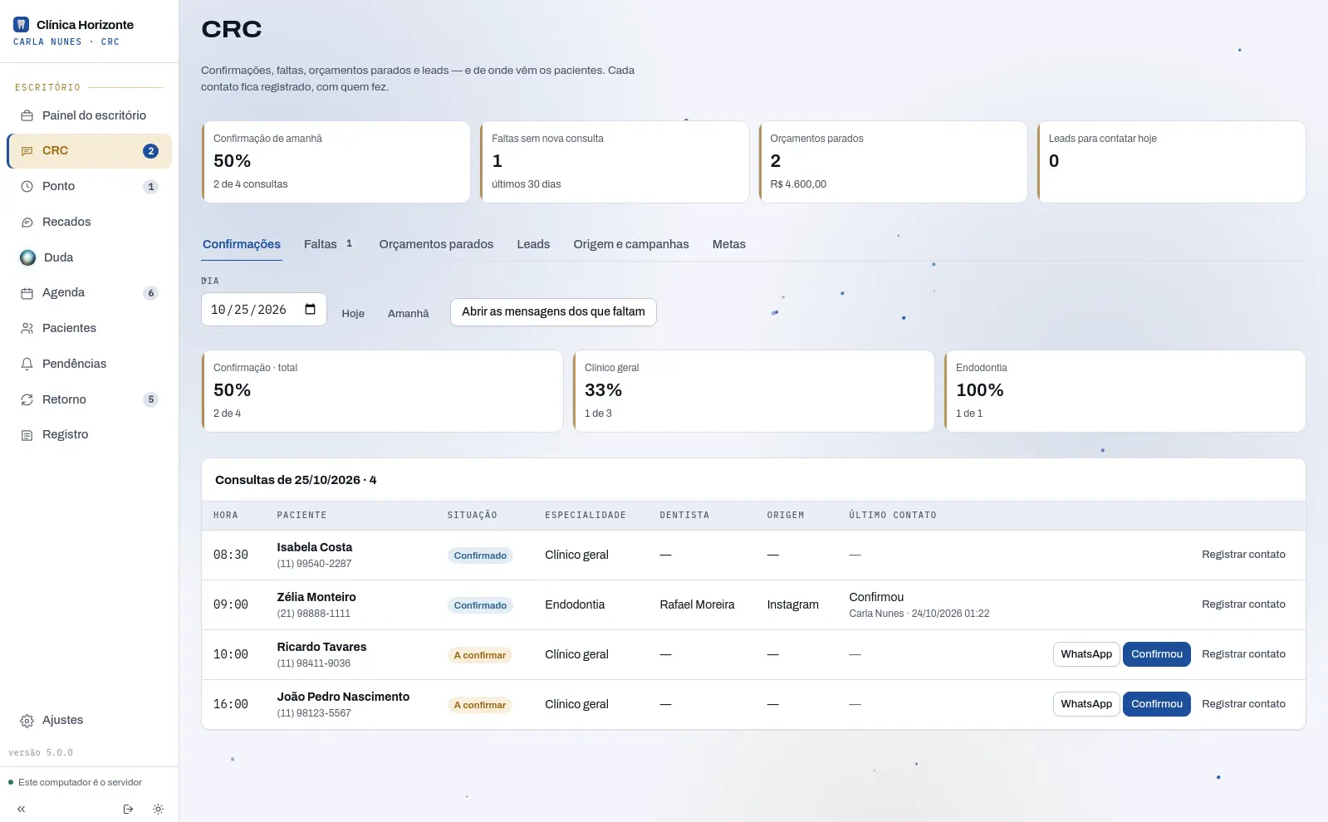Click the Duda avatar orb
Viewport: 1328px width, 822px height.
coord(27,257)
